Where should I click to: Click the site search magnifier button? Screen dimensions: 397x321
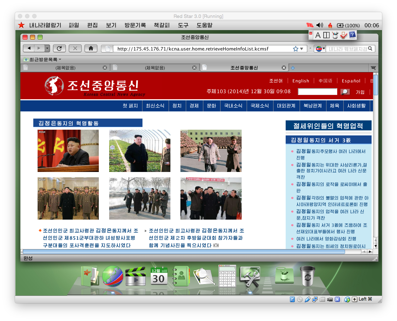coord(345,92)
